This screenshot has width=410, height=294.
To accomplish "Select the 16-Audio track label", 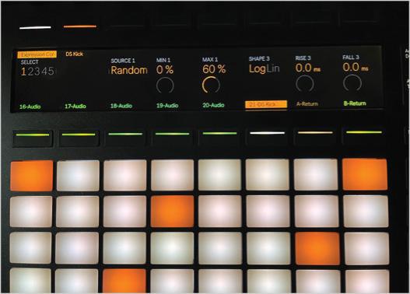I will tap(30, 107).
